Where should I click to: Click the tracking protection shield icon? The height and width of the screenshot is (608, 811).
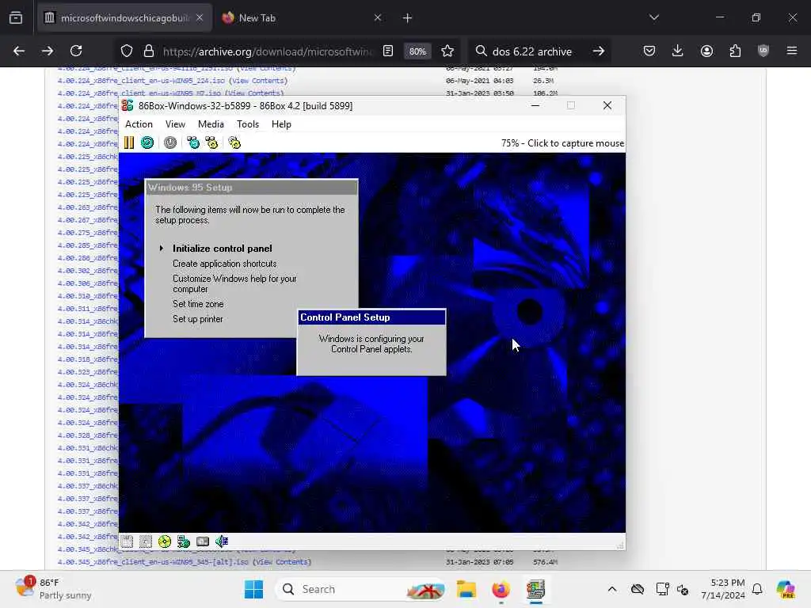coord(127,51)
